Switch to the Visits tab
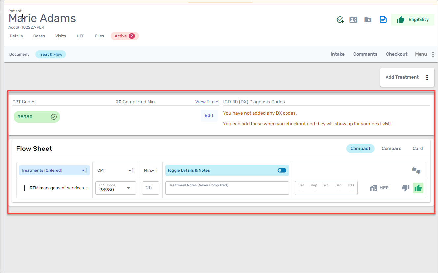Image resolution: width=438 pixels, height=273 pixels. point(61,36)
